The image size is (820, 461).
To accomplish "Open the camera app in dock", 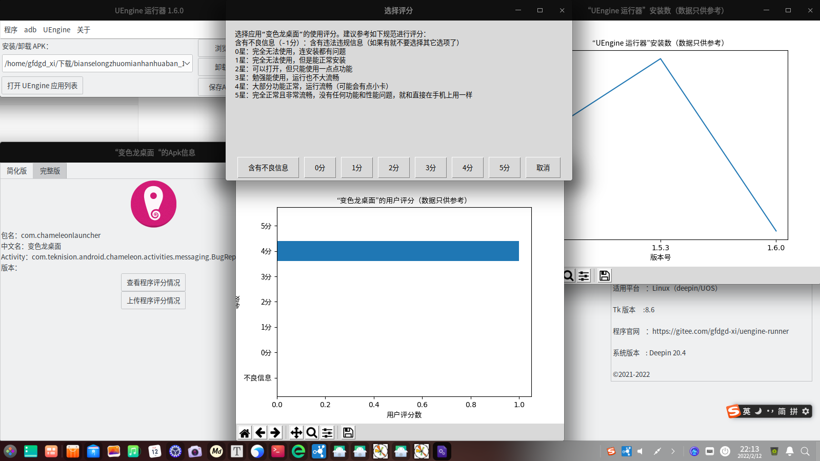I will (x=195, y=451).
